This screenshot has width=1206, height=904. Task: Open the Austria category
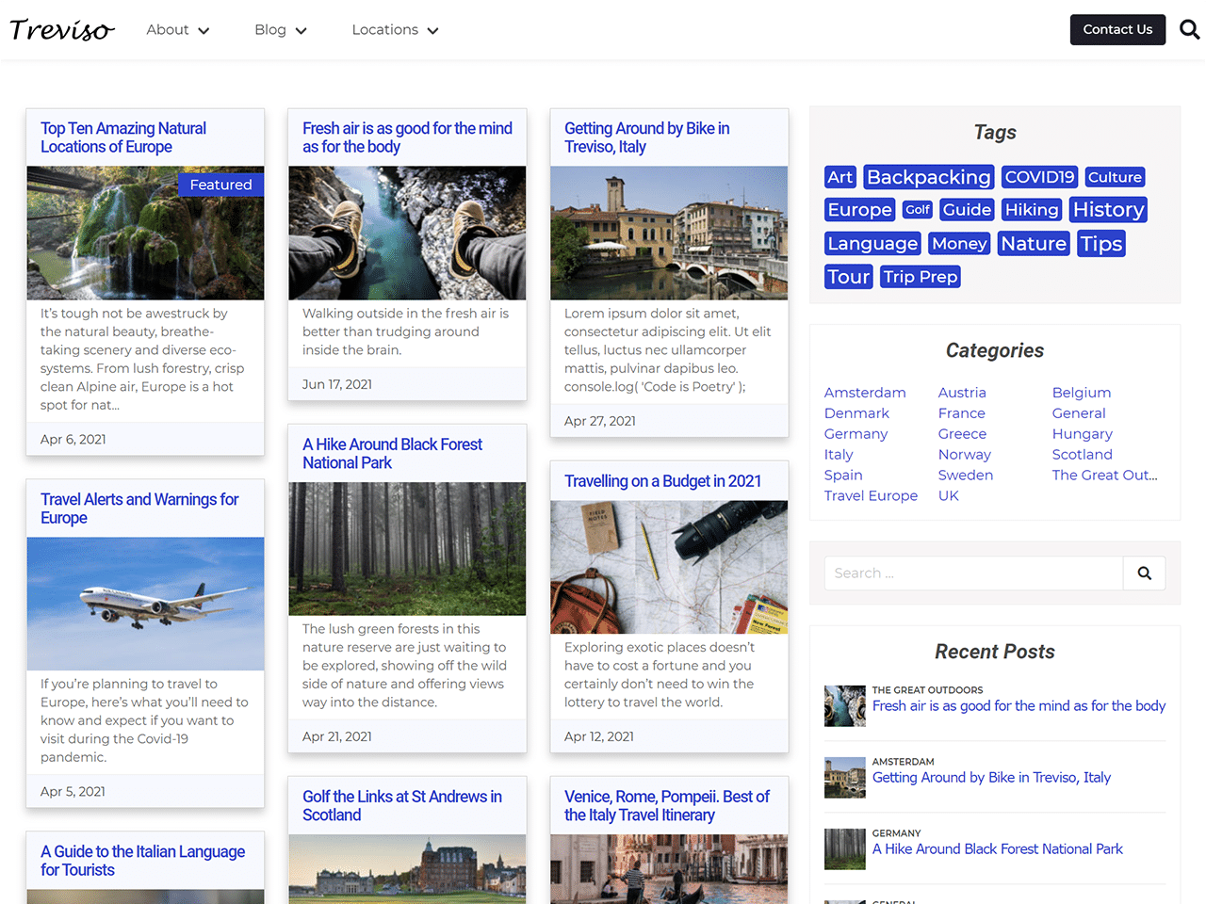(x=962, y=393)
